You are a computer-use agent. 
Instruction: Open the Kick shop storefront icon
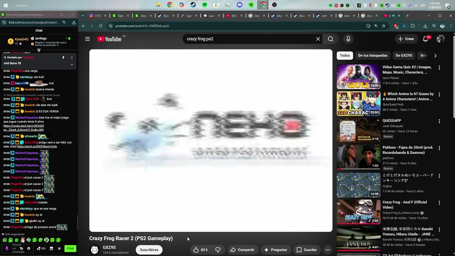point(51,249)
